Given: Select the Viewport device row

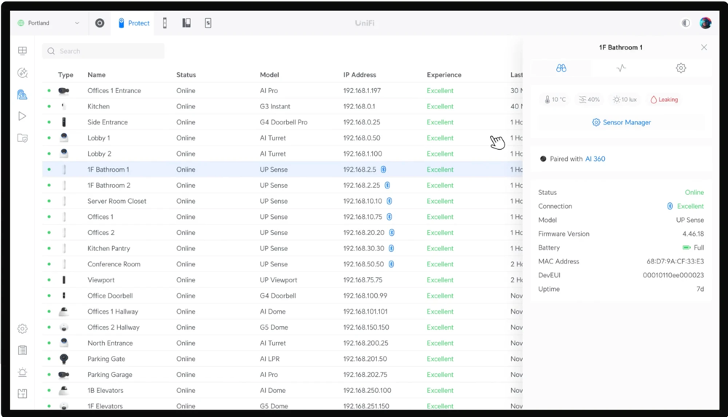Looking at the screenshot, I should coord(282,280).
